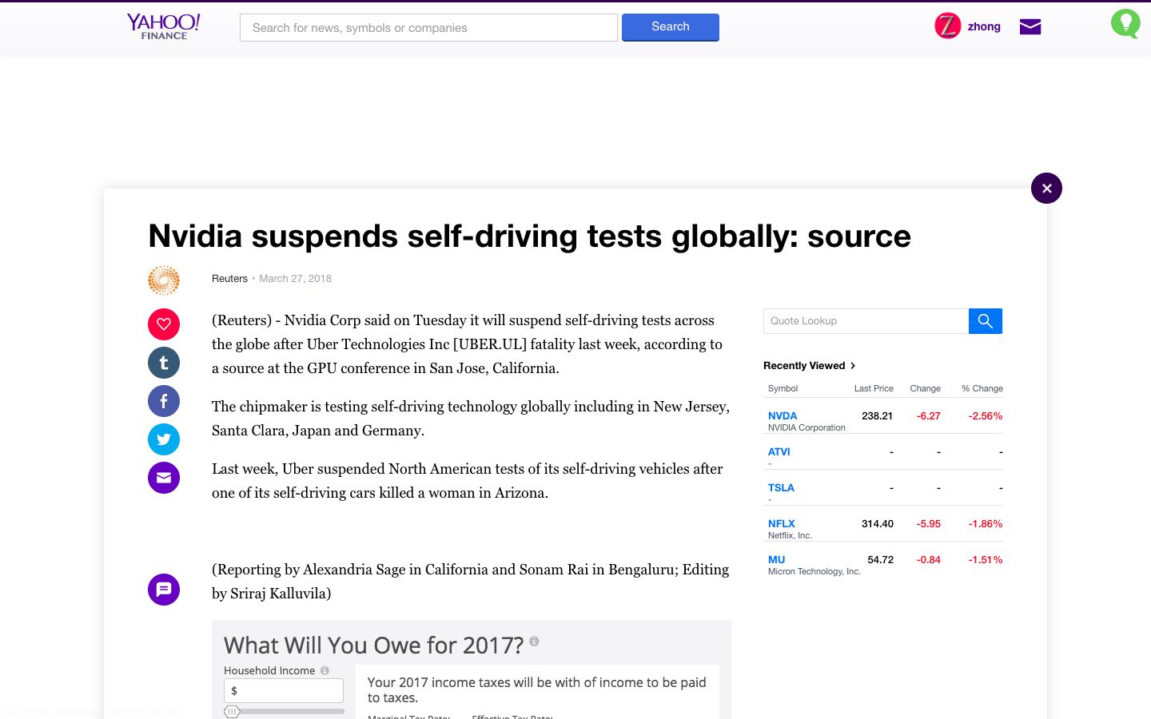Open the ATVI quote link
The width and height of the screenshot is (1151, 719).
tap(779, 451)
